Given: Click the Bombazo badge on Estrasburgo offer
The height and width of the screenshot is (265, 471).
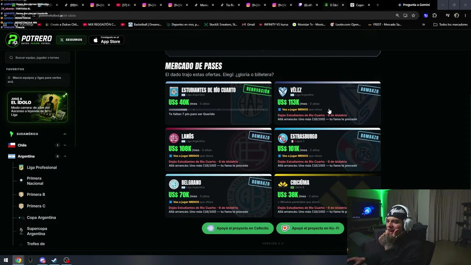Looking at the screenshot, I should 369,137.
